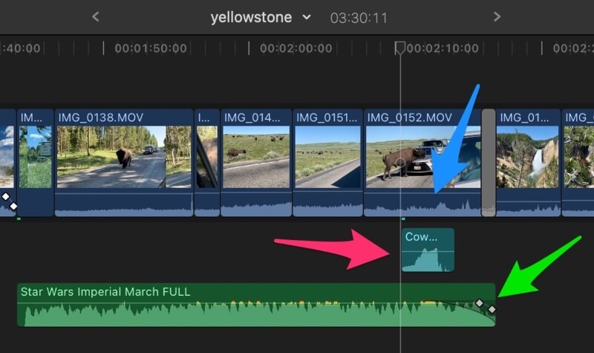This screenshot has height=353, width=594.
Task: Click the project duration 03:30:11
Action: pyautogui.click(x=359, y=18)
